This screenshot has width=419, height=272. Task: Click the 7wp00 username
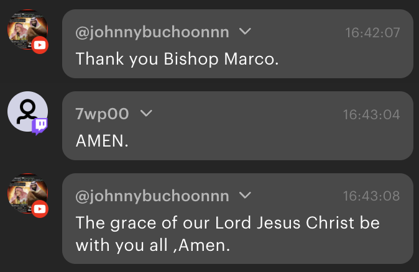[102, 114]
